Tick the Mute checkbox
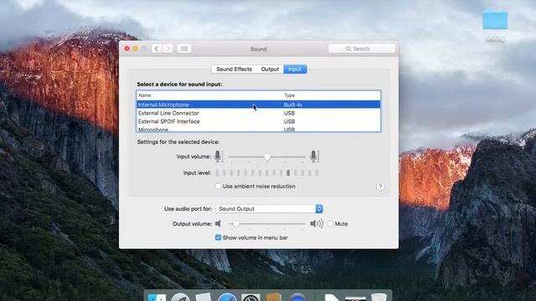The width and height of the screenshot is (536, 301). tap(330, 224)
